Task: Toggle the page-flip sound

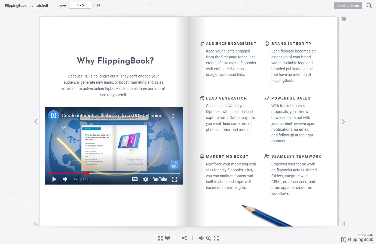Action: [x=201, y=238]
